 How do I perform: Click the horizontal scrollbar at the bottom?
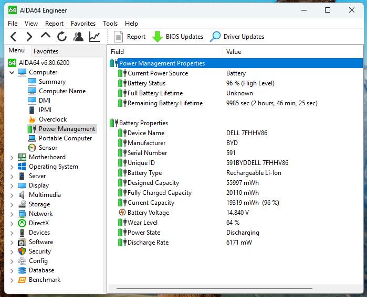pos(214,289)
